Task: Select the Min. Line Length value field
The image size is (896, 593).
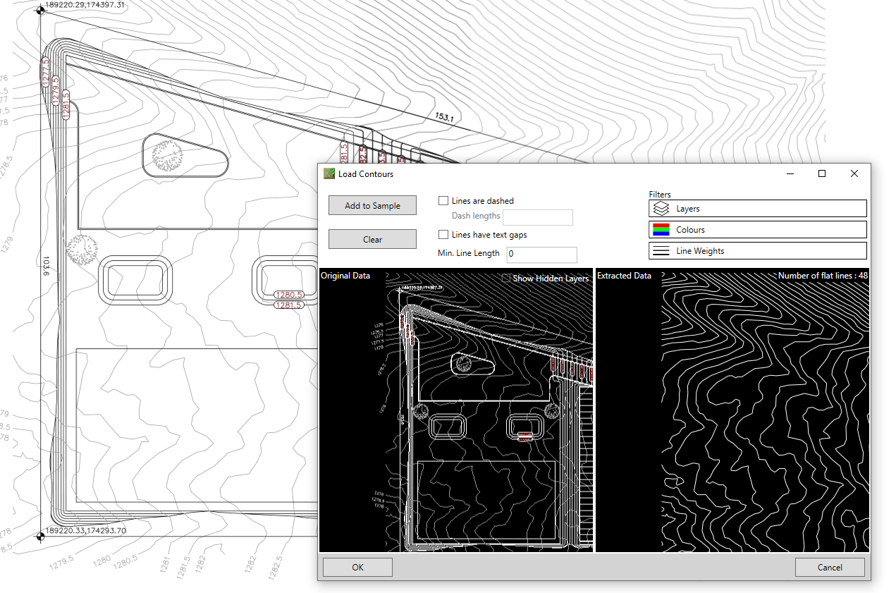Action: (541, 255)
